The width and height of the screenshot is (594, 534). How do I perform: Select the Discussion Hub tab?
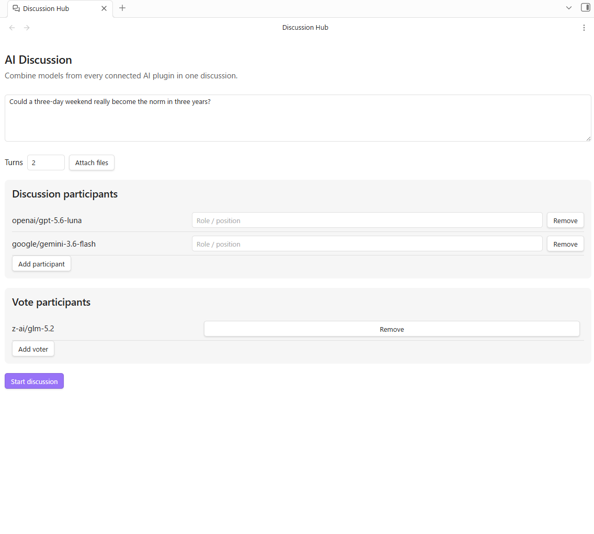(60, 8)
